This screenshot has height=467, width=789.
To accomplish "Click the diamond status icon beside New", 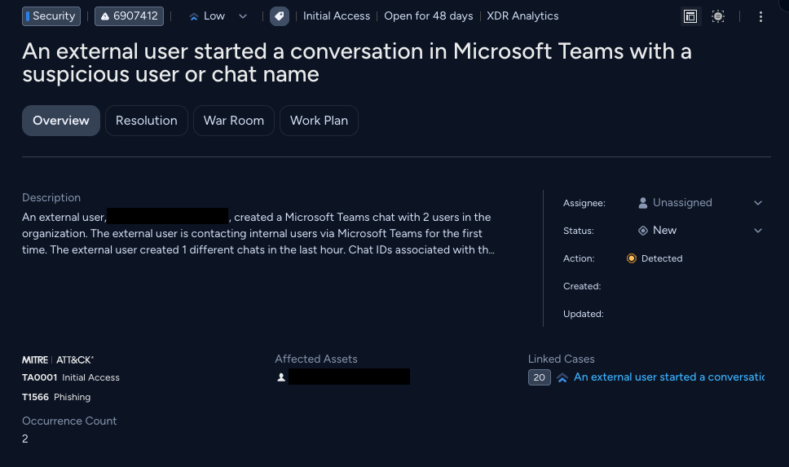I will pyautogui.click(x=642, y=231).
